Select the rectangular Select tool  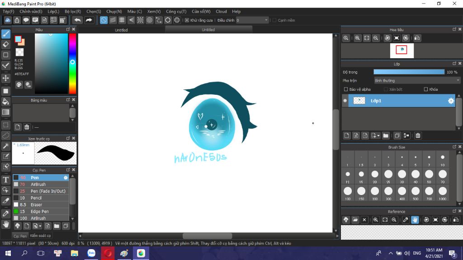pos(5,125)
